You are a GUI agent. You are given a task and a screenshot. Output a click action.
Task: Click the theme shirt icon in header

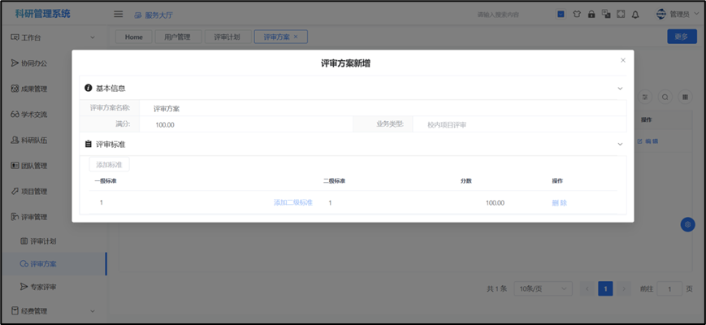(577, 14)
